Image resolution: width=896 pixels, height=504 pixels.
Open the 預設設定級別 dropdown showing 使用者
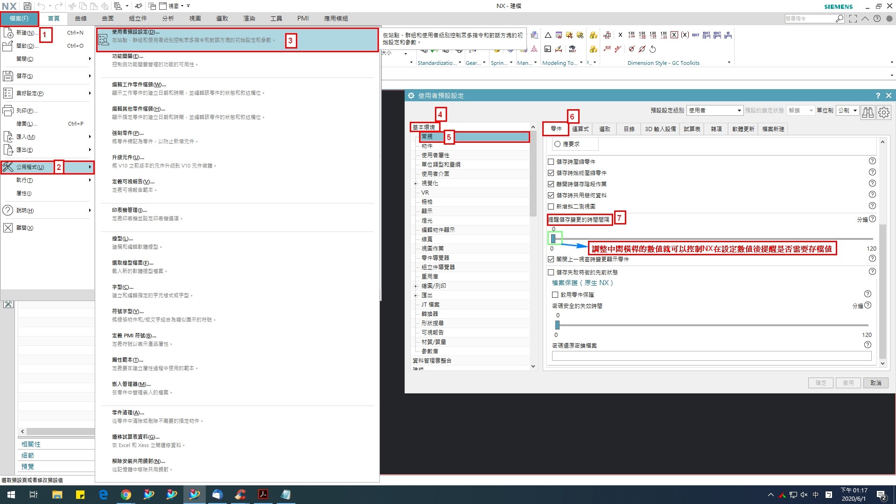(714, 111)
